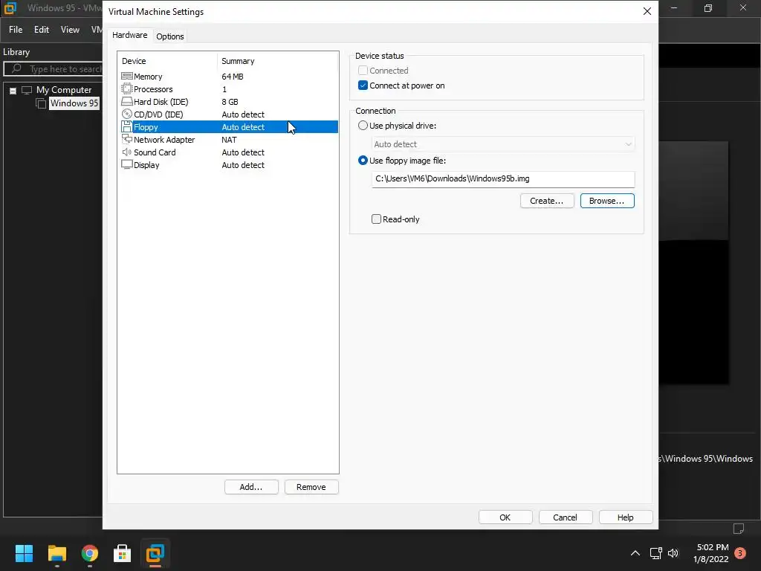The image size is (761, 571).
Task: Open the File menu in VMware
Action: click(16, 30)
